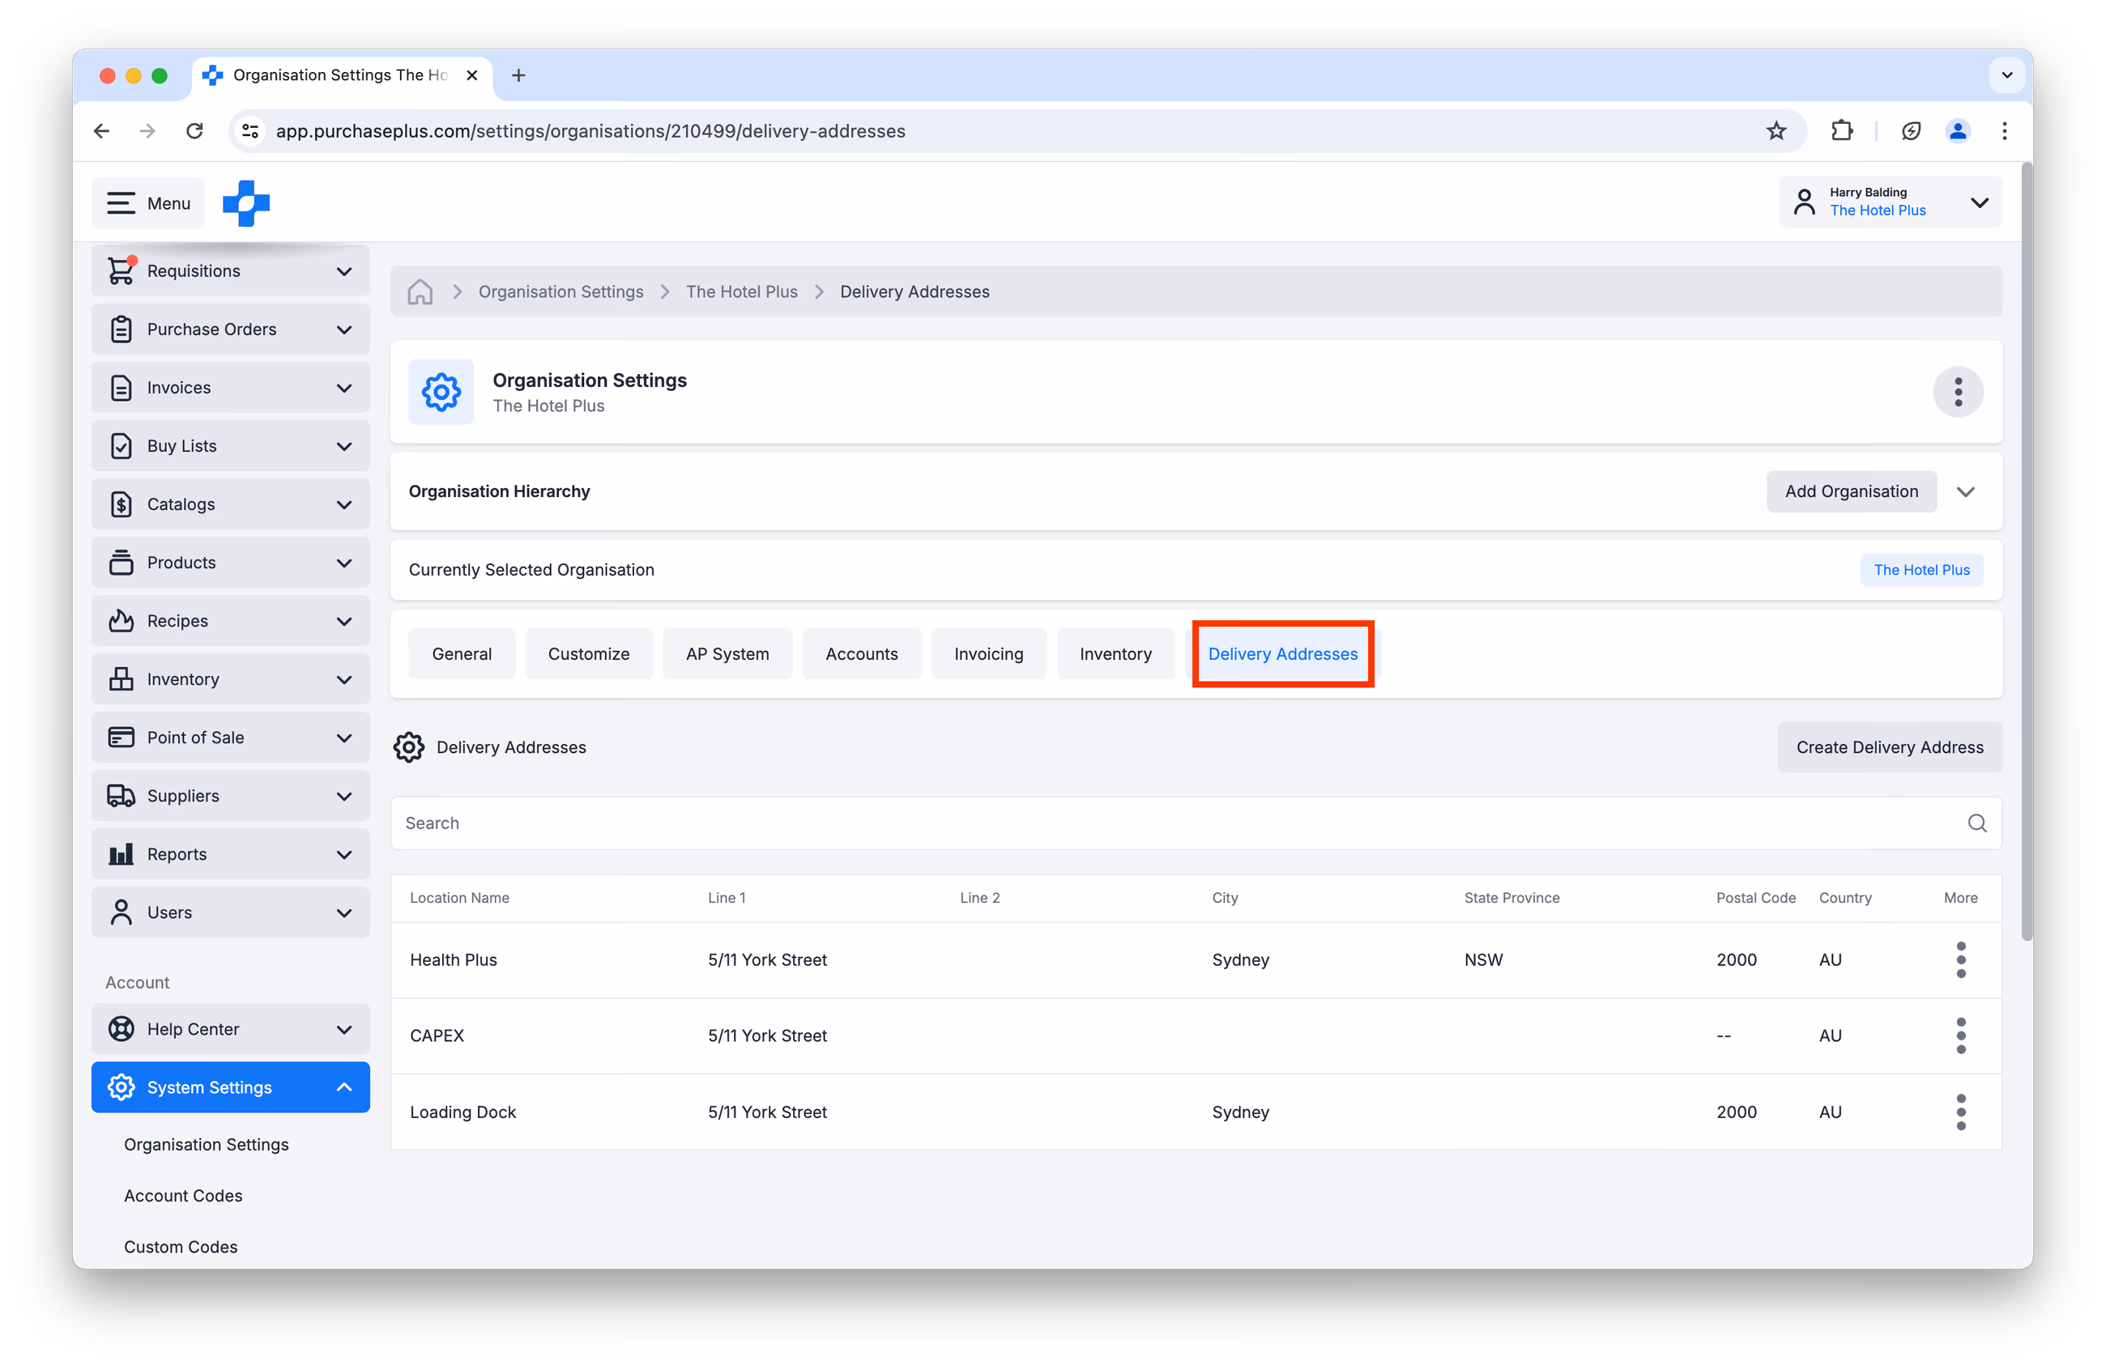Open Organisation Settings in sidebar submenu
2106x1365 pixels.
[207, 1145]
